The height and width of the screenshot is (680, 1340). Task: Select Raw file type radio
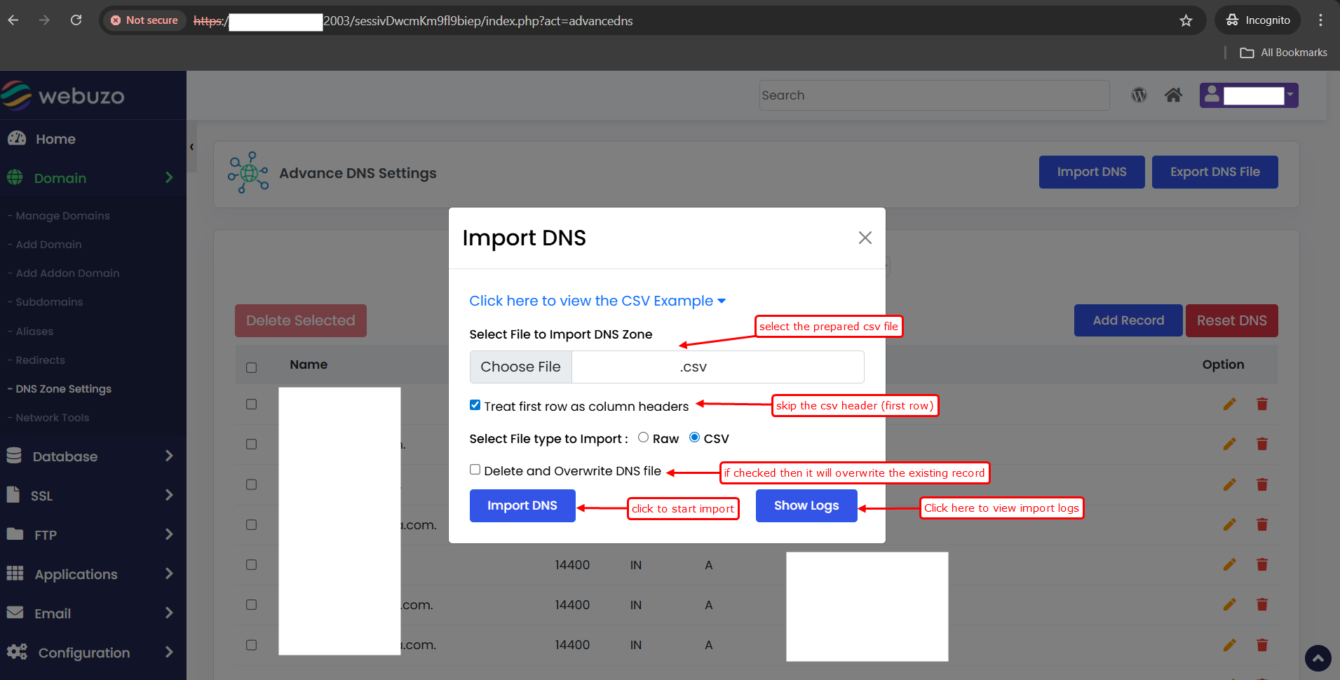(x=643, y=437)
